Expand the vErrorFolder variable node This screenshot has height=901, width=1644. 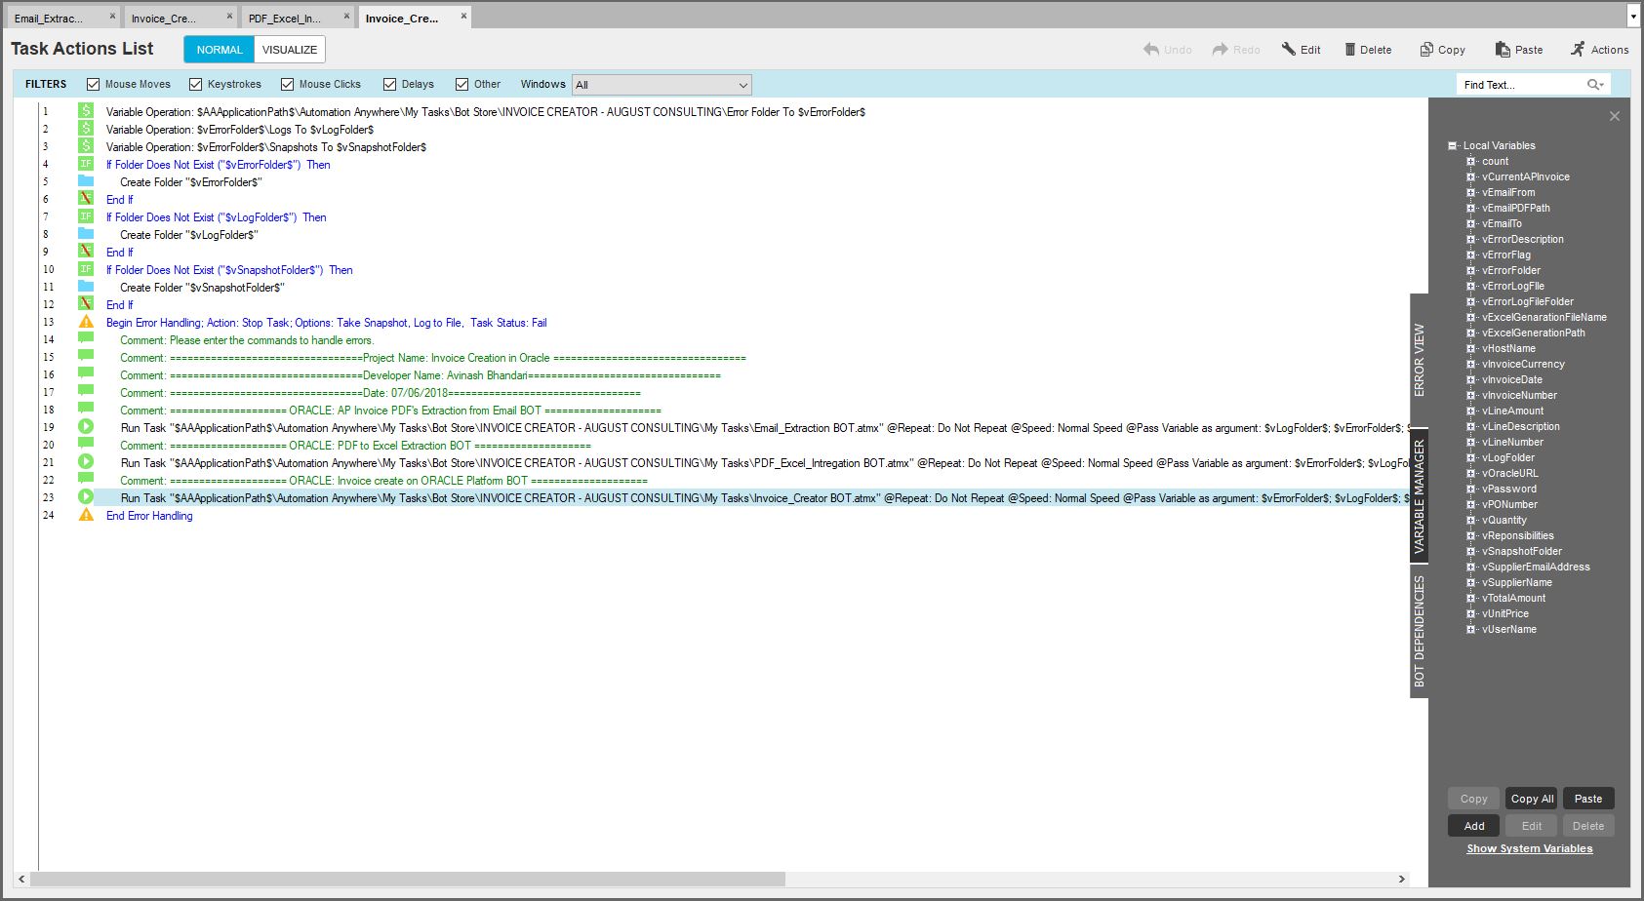tap(1470, 270)
